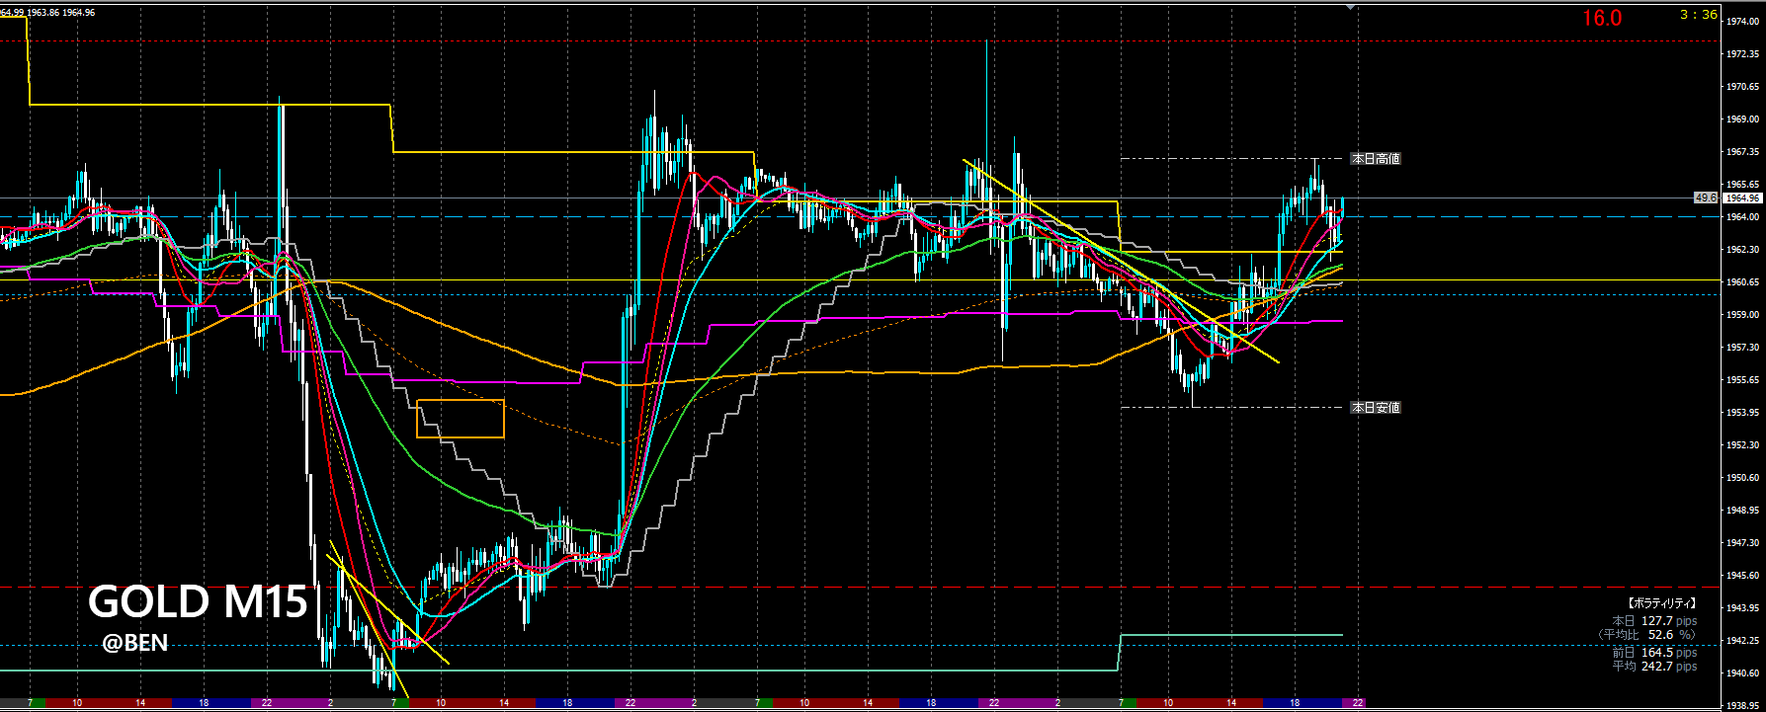The image size is (1766, 712).
Task: Click the 1953.95 label on the price scale
Action: tap(1741, 413)
